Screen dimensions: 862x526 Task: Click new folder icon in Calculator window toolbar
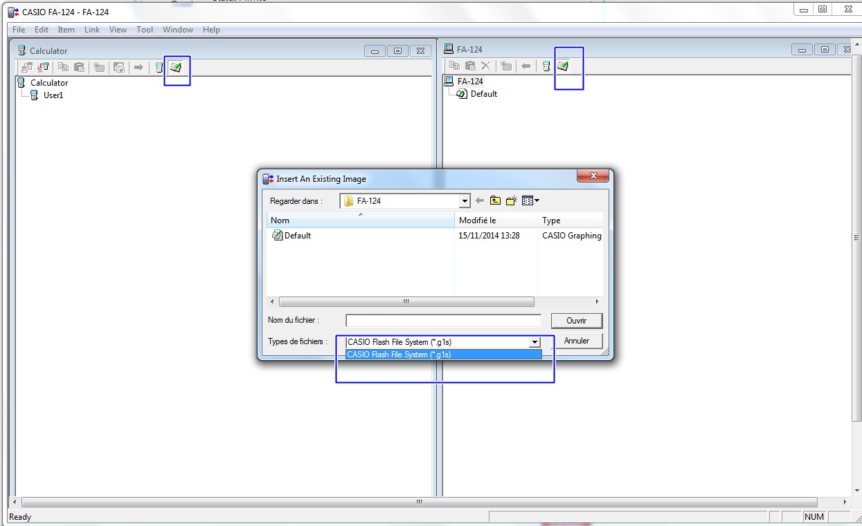[100, 67]
